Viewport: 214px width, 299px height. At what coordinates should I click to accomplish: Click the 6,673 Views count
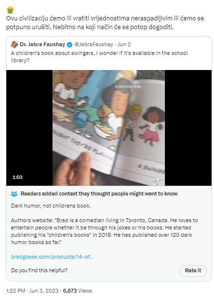pos(77,291)
